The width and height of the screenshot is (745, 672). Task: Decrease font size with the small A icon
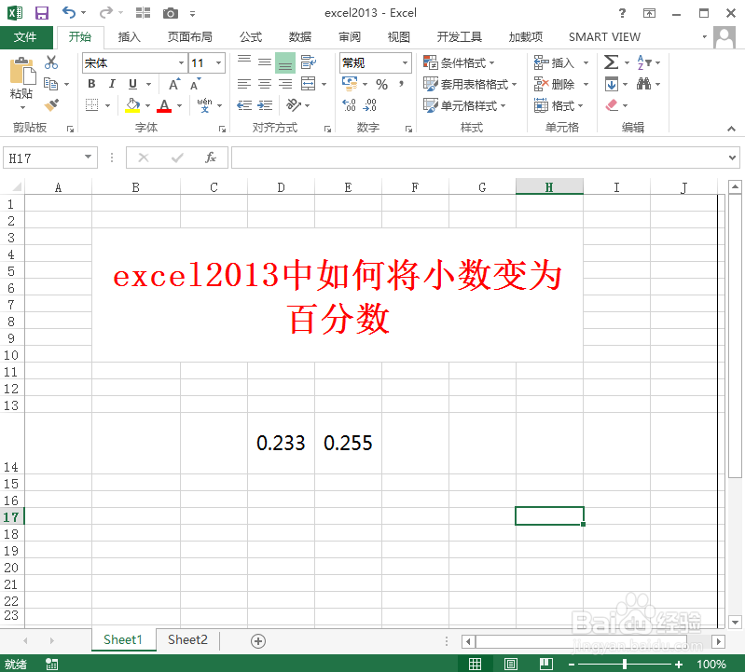pyautogui.click(x=195, y=84)
